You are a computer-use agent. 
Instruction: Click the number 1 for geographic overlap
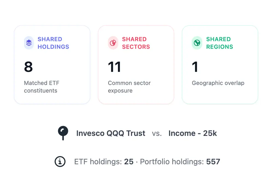pyautogui.click(x=195, y=66)
